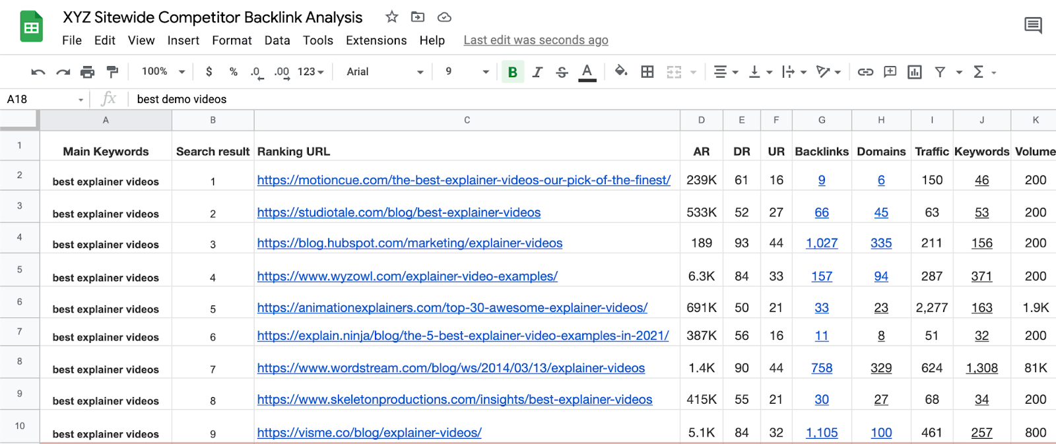
Task: Click the Redo arrow icon
Action: point(63,72)
